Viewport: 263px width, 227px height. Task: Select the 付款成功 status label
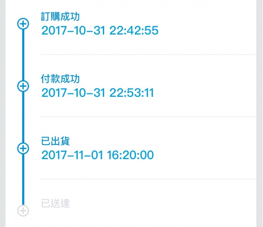tap(60, 79)
